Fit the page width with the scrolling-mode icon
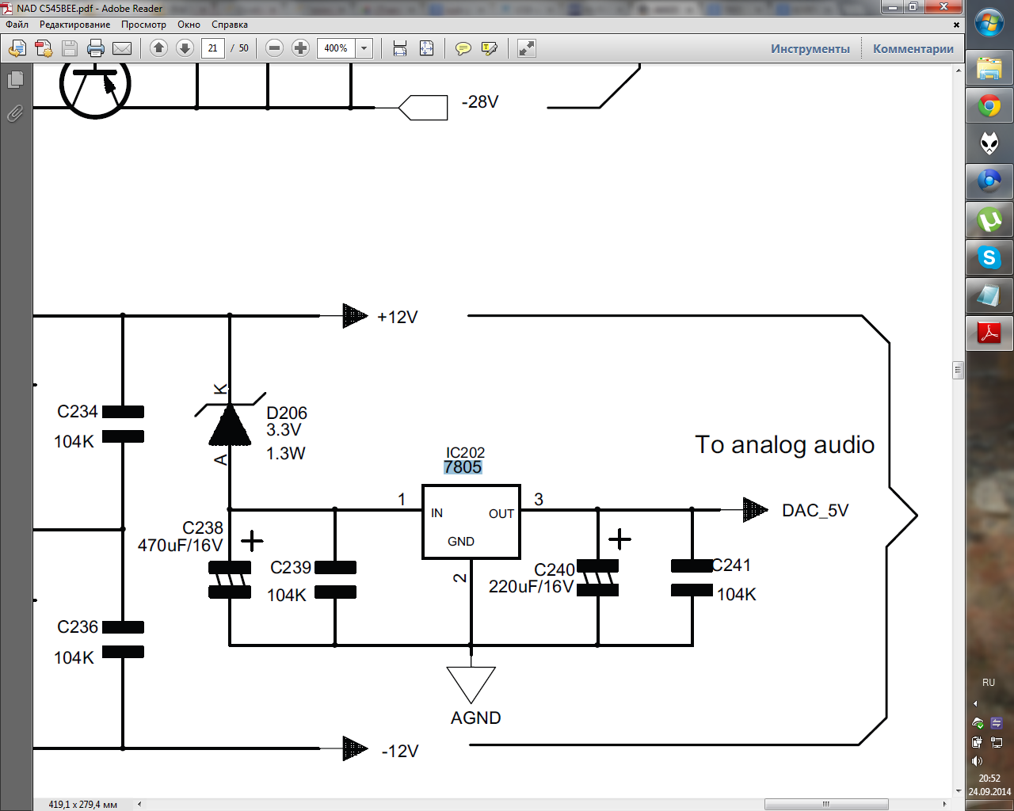Screen dimensions: 1014x811 [400, 48]
